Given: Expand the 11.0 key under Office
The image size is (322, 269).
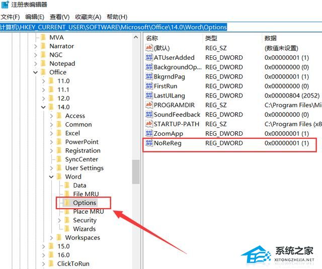Looking at the screenshot, I should click(x=43, y=81).
